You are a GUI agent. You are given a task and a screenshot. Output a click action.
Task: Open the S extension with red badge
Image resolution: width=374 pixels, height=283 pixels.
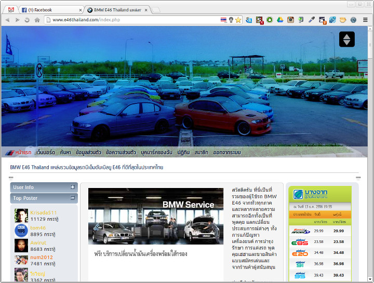click(259, 20)
